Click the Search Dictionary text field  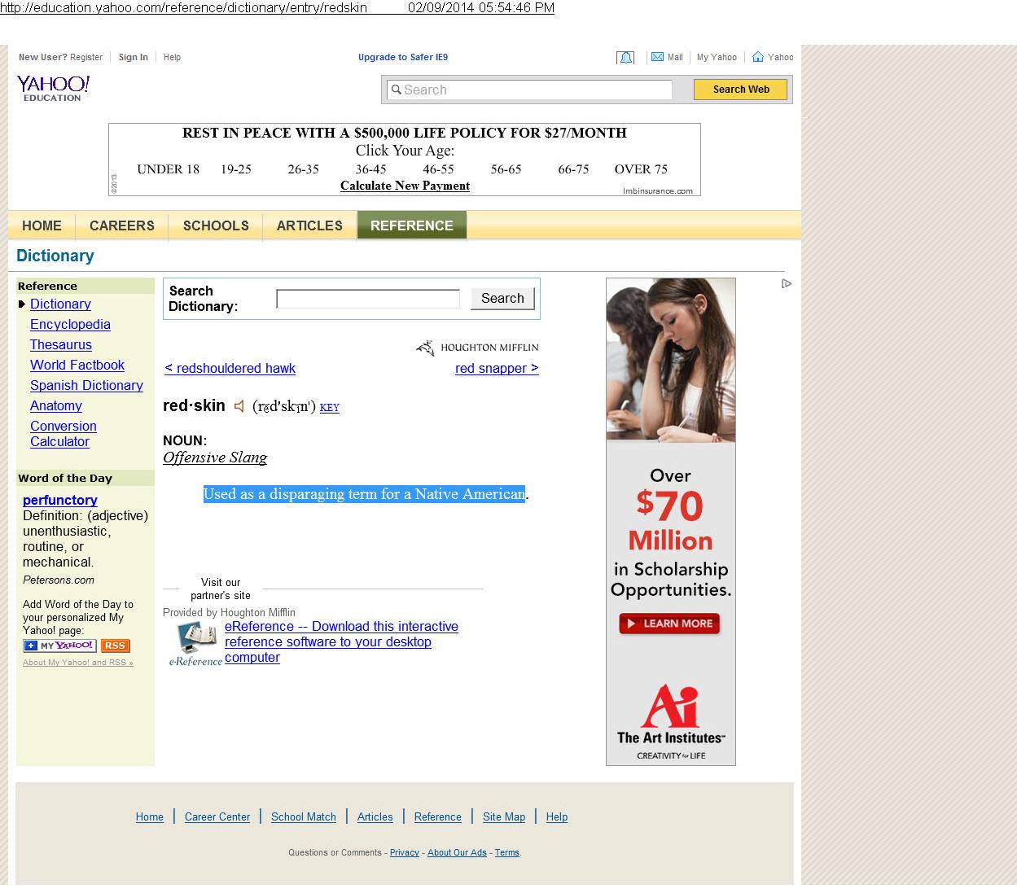point(368,299)
